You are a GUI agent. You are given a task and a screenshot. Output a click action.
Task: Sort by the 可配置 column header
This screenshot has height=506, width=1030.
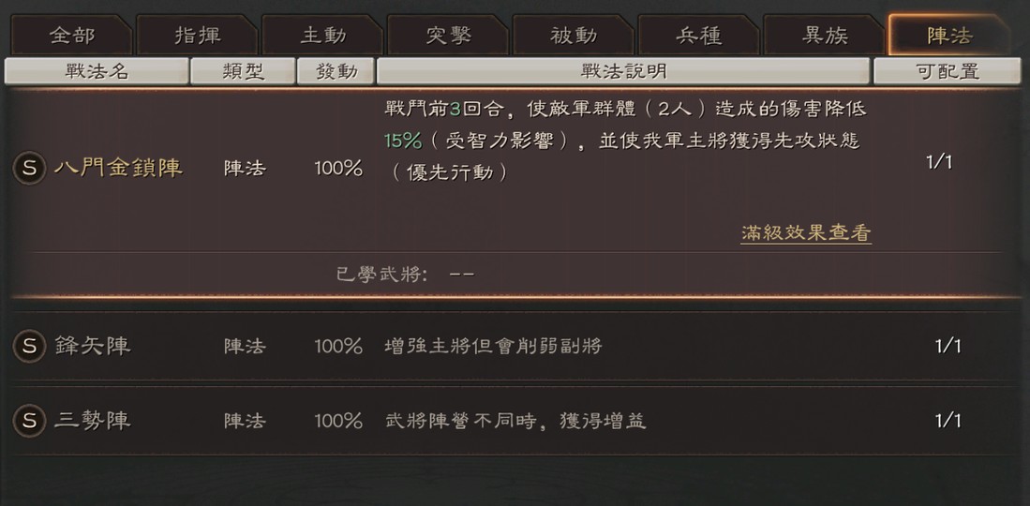(947, 71)
